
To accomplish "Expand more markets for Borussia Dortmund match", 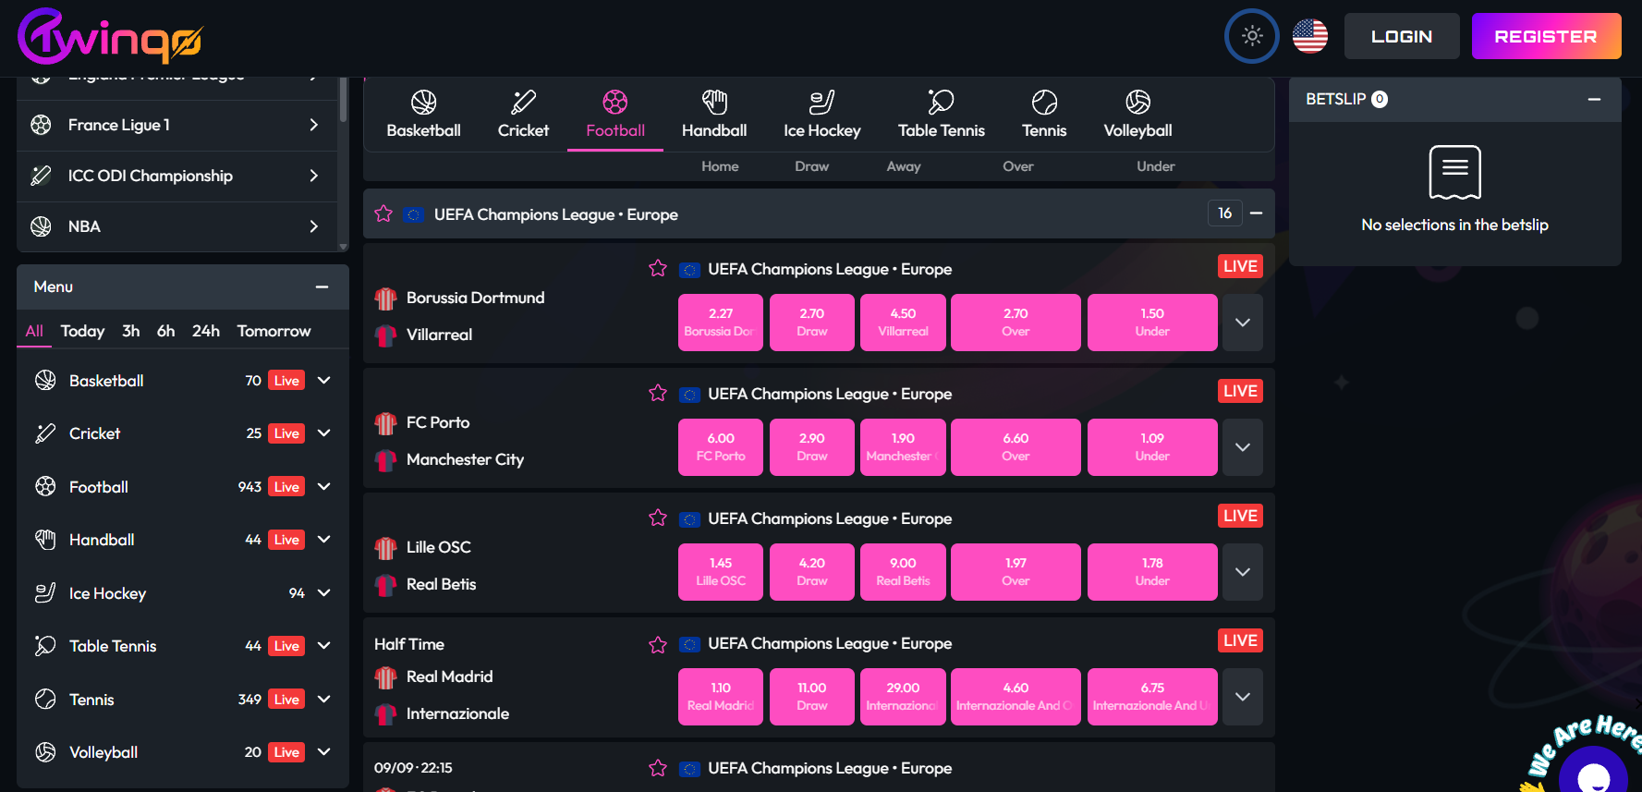I will 1243,323.
